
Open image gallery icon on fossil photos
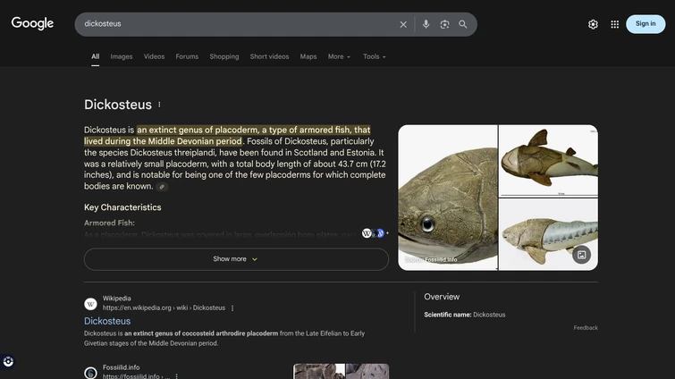(581, 255)
